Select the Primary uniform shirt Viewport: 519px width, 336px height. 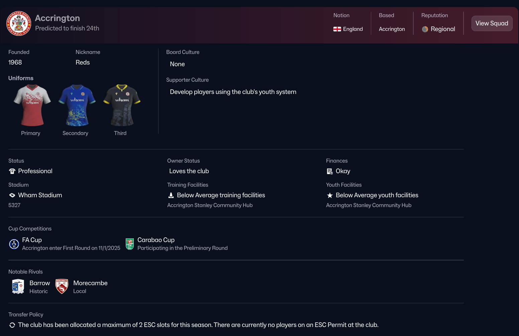[32, 105]
